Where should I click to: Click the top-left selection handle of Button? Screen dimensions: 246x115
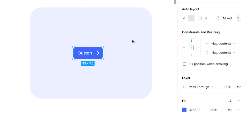tap(73, 47)
